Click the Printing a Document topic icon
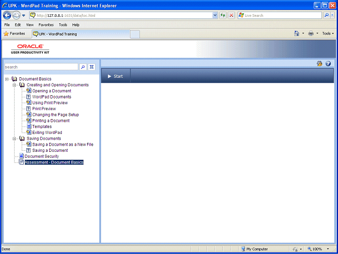 (29, 121)
